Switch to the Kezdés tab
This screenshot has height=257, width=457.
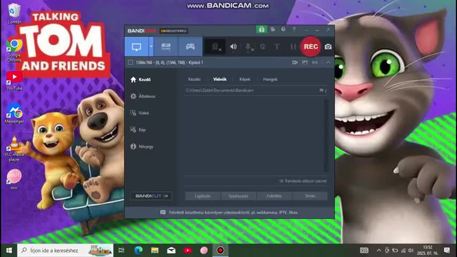(x=194, y=79)
